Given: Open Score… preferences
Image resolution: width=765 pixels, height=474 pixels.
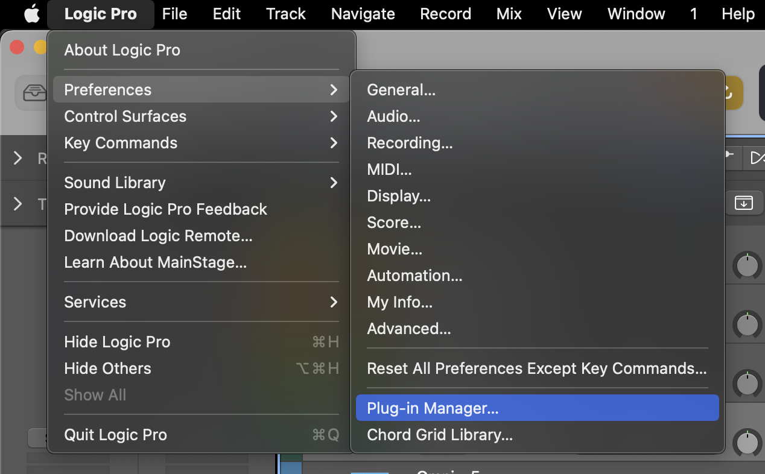Looking at the screenshot, I should pyautogui.click(x=538, y=223).
